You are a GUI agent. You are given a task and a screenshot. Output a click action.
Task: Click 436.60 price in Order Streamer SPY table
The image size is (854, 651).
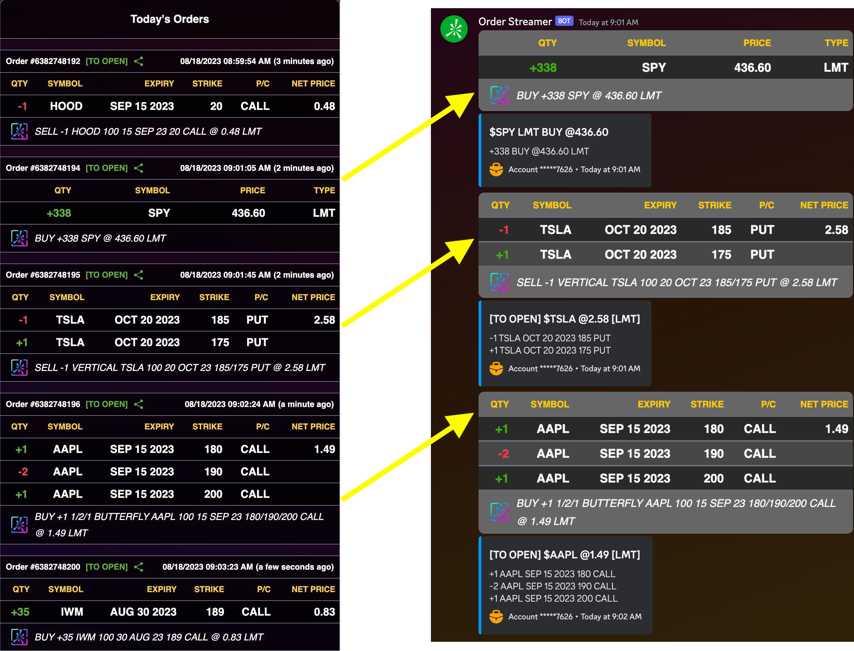[x=753, y=68]
